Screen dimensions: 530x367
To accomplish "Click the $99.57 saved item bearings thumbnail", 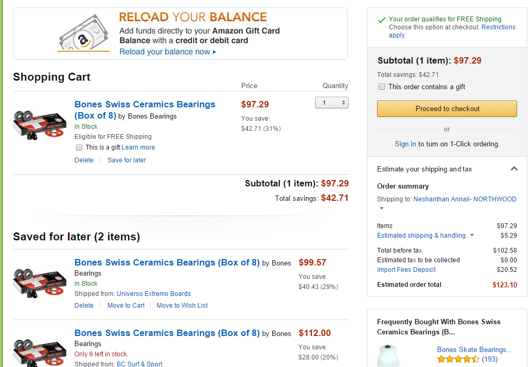I will coord(40,281).
